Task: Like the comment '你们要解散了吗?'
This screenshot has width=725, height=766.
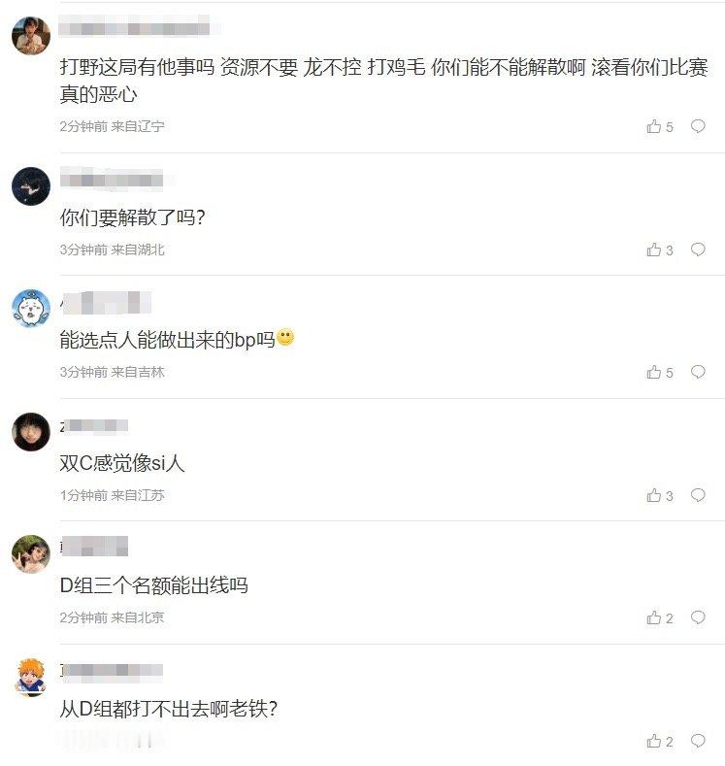Action: pos(660,250)
